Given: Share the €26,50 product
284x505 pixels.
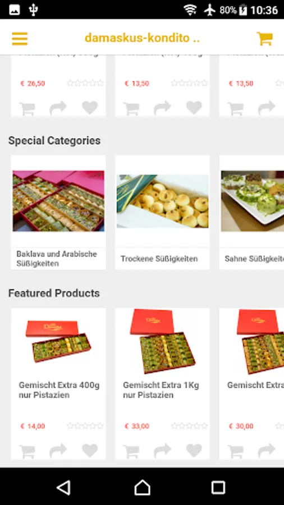Looking at the screenshot, I should point(58,108).
